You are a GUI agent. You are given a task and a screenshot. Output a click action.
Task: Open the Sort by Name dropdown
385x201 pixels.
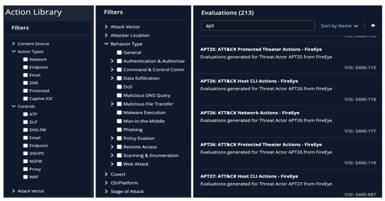click(x=339, y=26)
